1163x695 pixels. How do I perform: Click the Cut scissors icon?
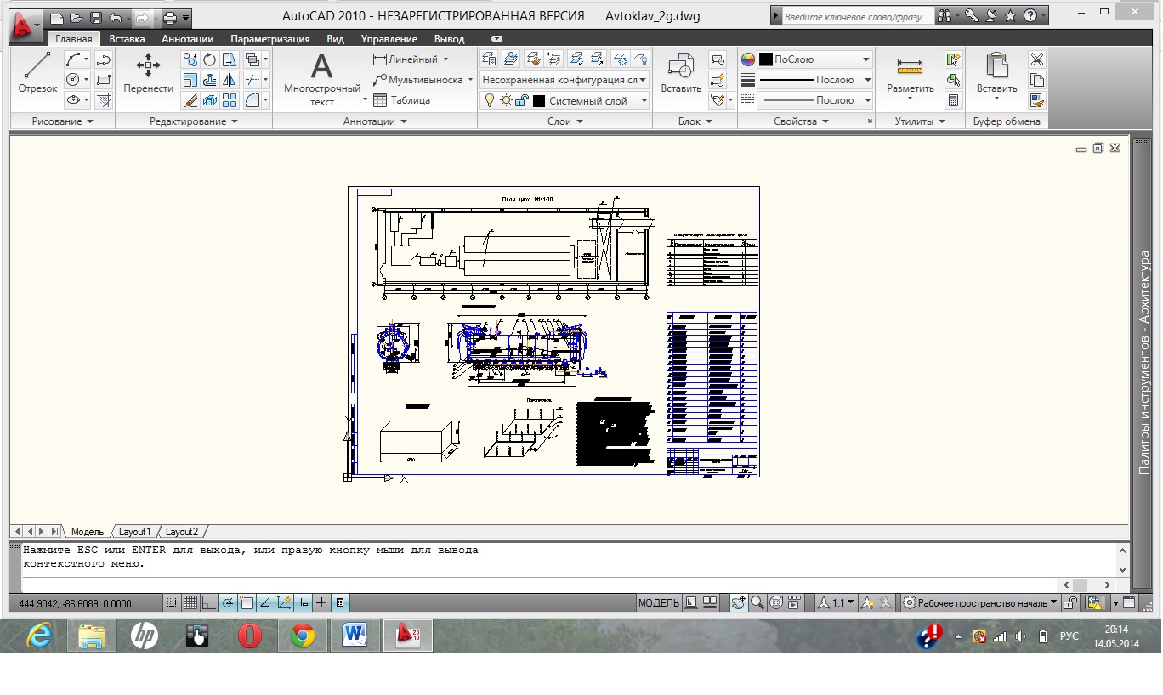[1036, 59]
